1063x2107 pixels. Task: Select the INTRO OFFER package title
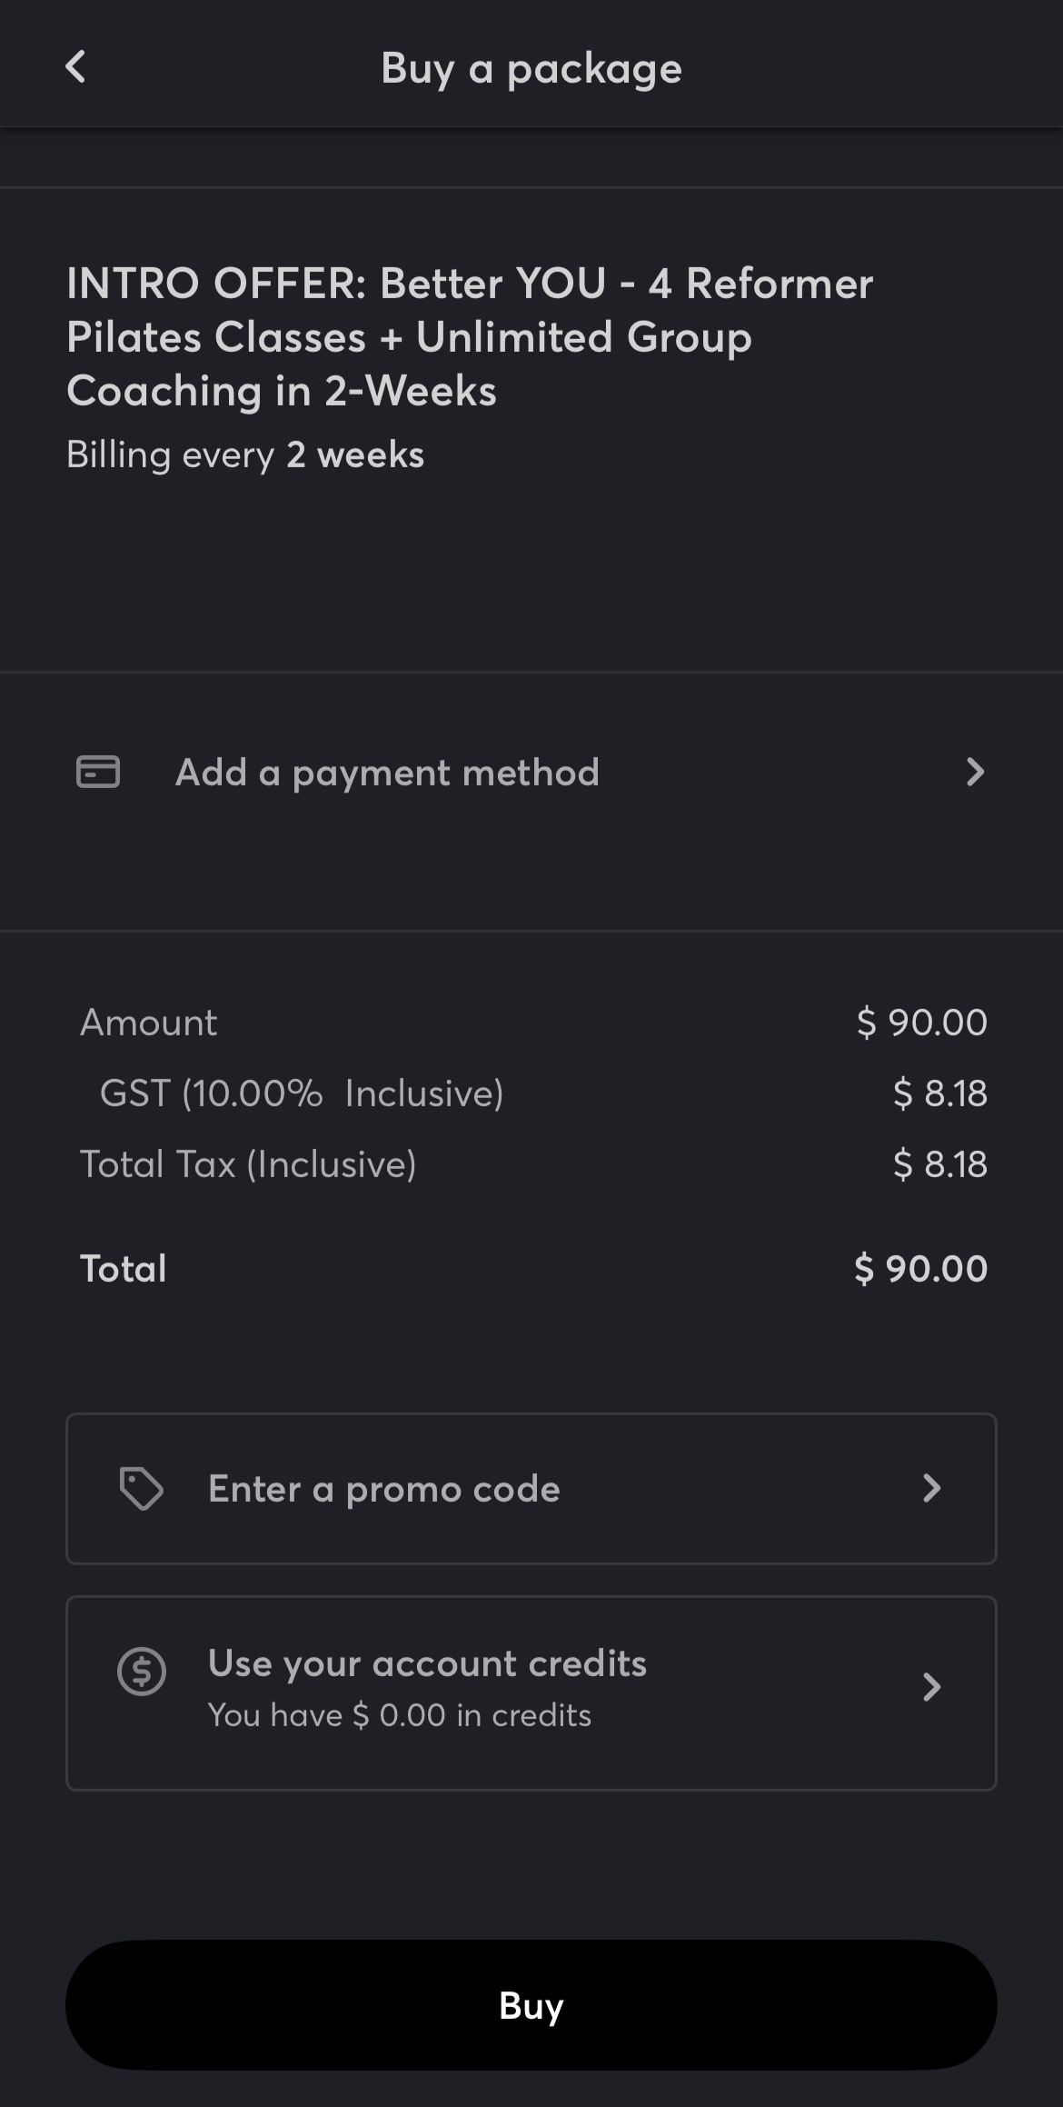(469, 336)
